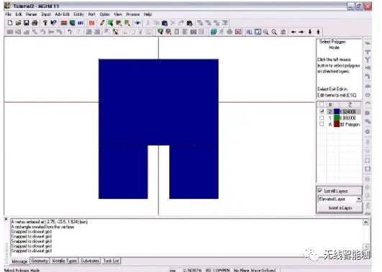382x272 pixels.
Task: Toggle the List All Layers checkbox
Action: point(320,191)
